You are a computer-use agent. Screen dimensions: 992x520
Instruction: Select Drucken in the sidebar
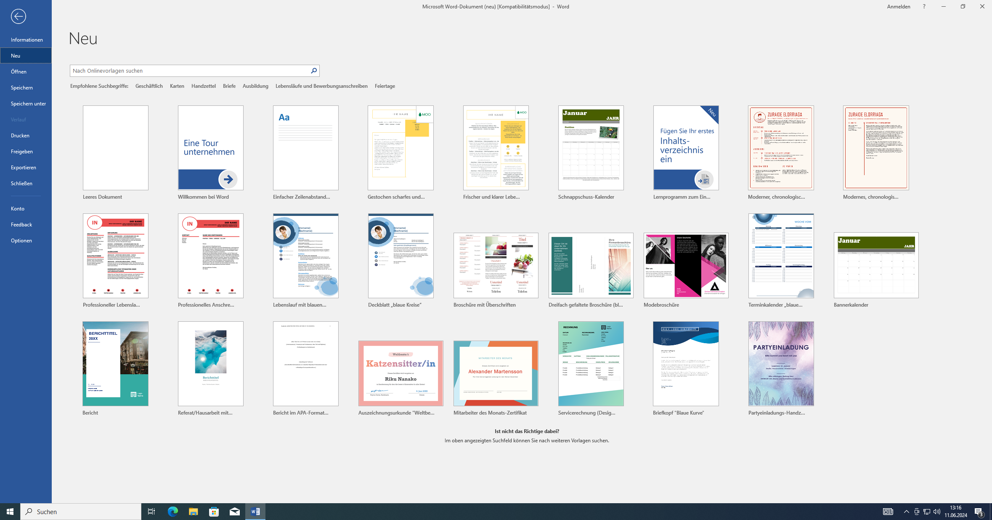point(20,135)
